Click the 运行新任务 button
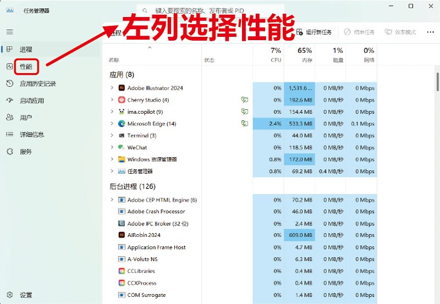The image size is (440, 304). pos(314,32)
